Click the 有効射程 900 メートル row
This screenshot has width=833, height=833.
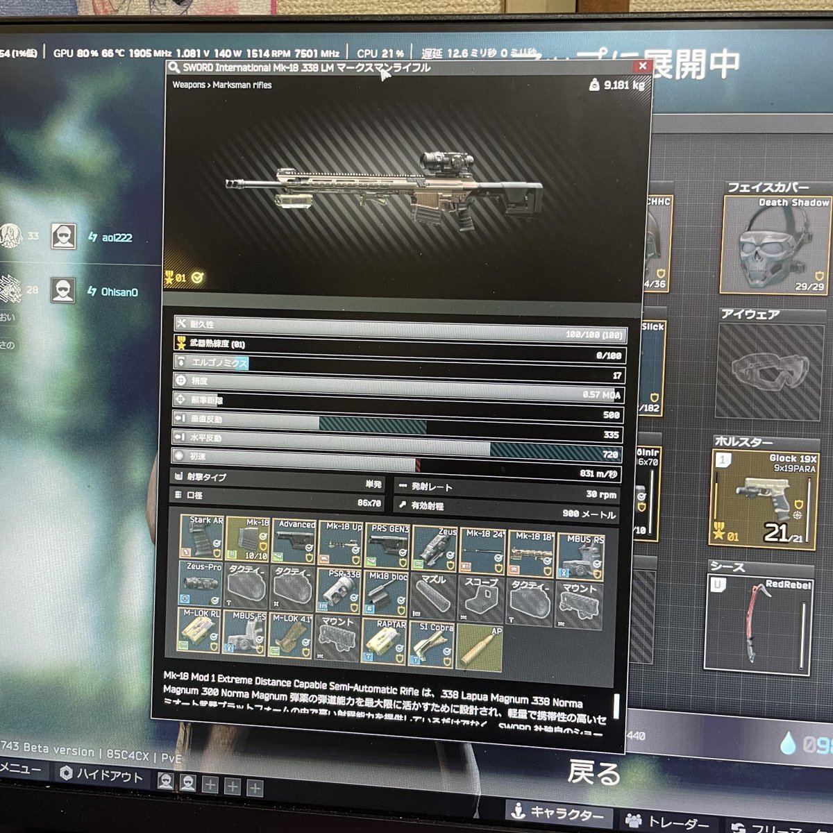(x=507, y=510)
